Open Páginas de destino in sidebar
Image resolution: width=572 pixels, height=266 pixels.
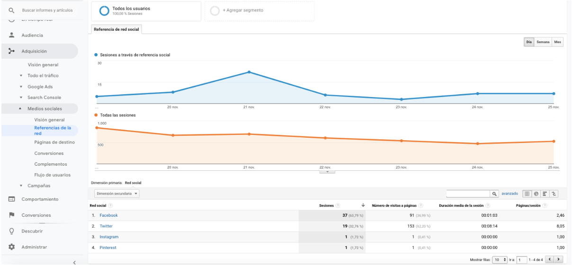click(x=54, y=142)
